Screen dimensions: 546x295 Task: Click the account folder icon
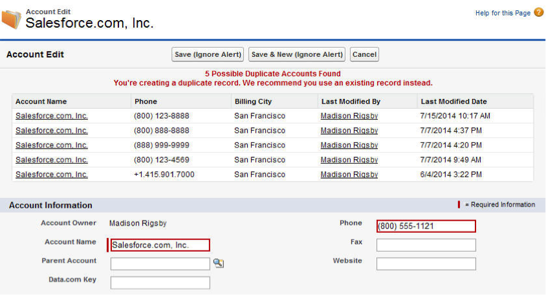11,19
